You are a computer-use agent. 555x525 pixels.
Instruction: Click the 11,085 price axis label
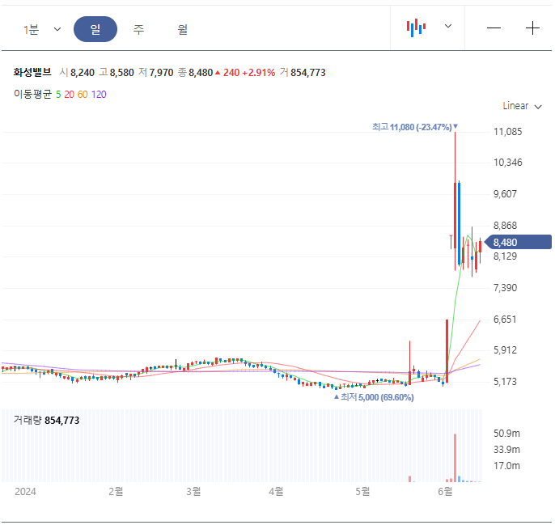pyautogui.click(x=507, y=132)
